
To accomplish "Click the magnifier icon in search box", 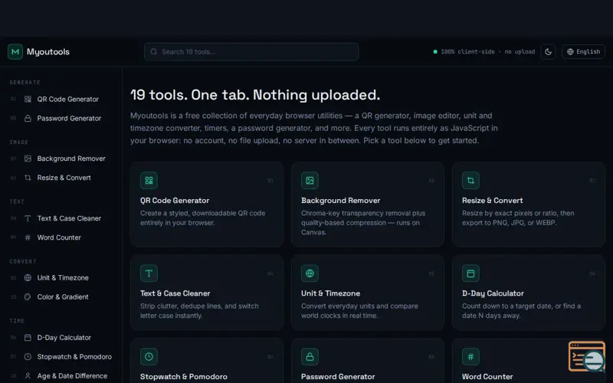I will pos(154,51).
